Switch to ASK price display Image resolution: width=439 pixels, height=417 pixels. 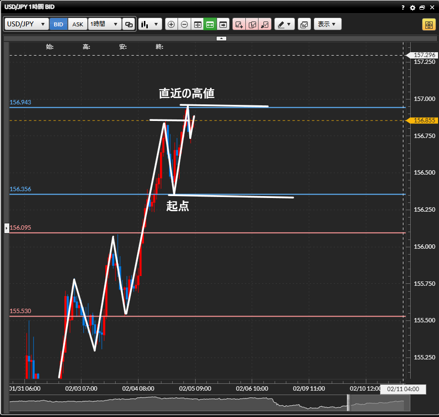point(78,24)
